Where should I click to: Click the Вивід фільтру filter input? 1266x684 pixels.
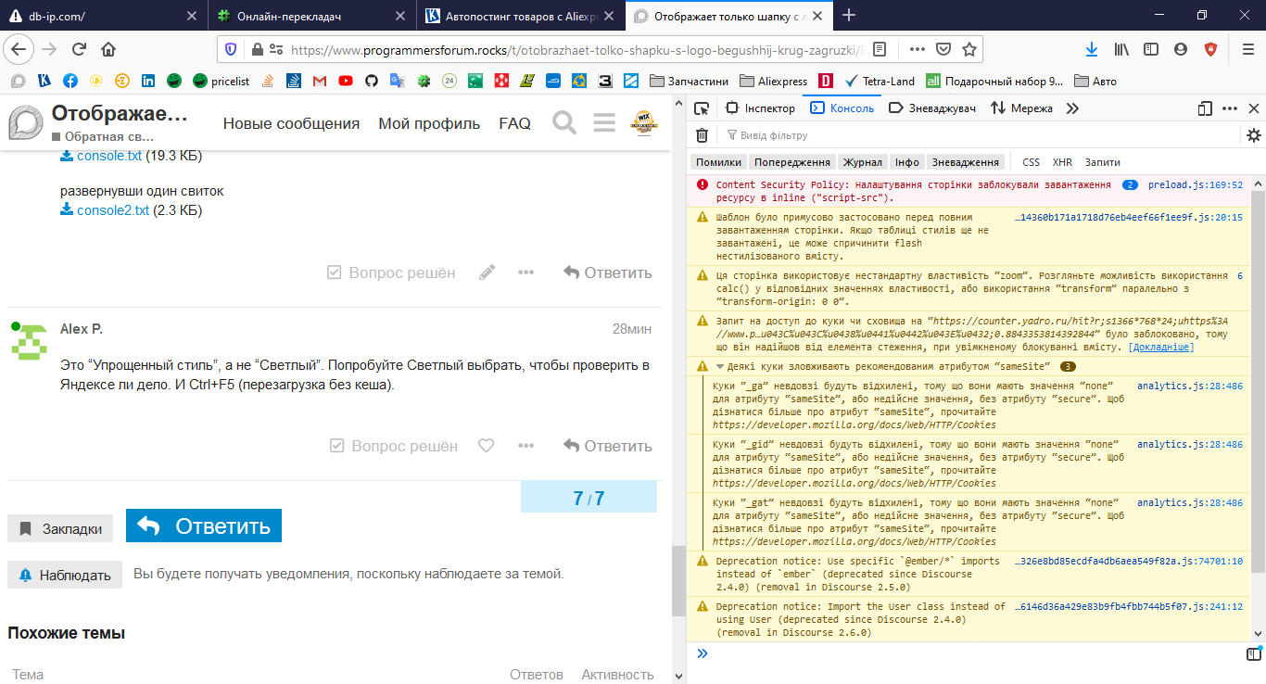coord(979,135)
